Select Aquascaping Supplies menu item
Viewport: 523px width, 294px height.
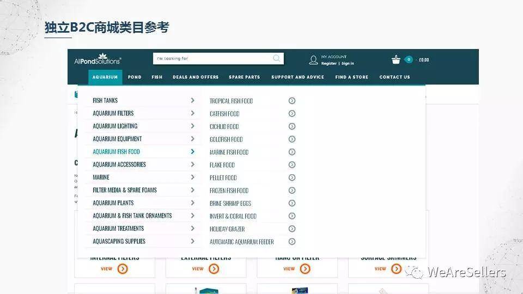point(119,241)
